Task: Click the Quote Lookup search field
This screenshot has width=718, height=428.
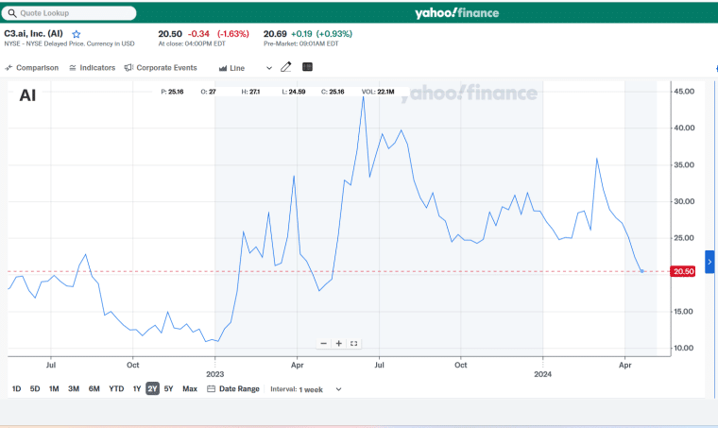Action: (69, 13)
